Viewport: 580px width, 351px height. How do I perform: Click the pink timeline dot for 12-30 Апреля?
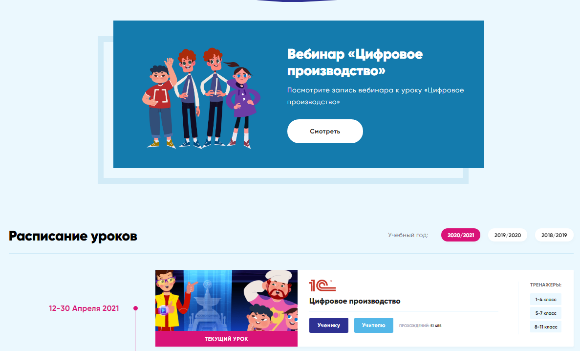point(135,308)
